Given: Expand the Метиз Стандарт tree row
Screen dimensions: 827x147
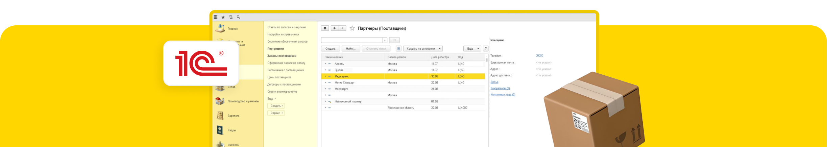Looking at the screenshot, I should 326,83.
